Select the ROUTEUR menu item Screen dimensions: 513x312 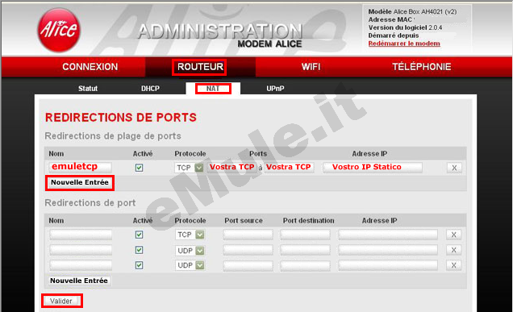(200, 67)
